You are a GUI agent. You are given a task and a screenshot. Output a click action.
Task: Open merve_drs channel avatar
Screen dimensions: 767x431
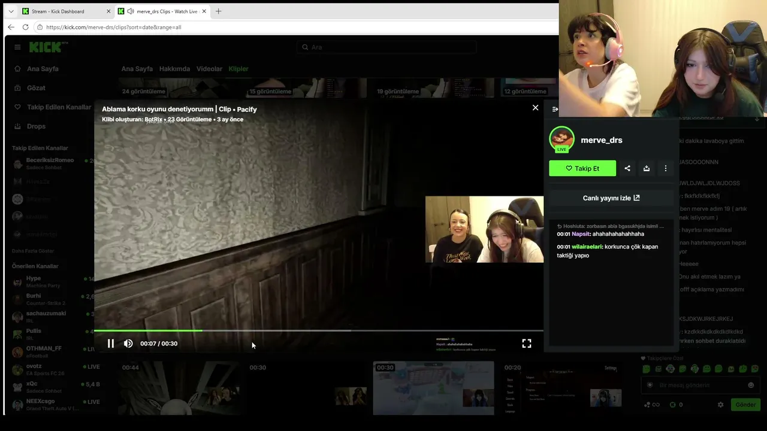[561, 139]
